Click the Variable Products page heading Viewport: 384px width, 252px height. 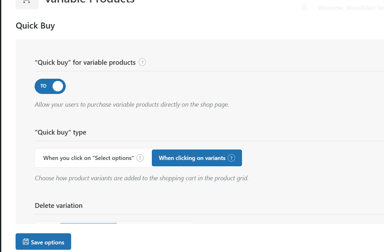[90, 1]
